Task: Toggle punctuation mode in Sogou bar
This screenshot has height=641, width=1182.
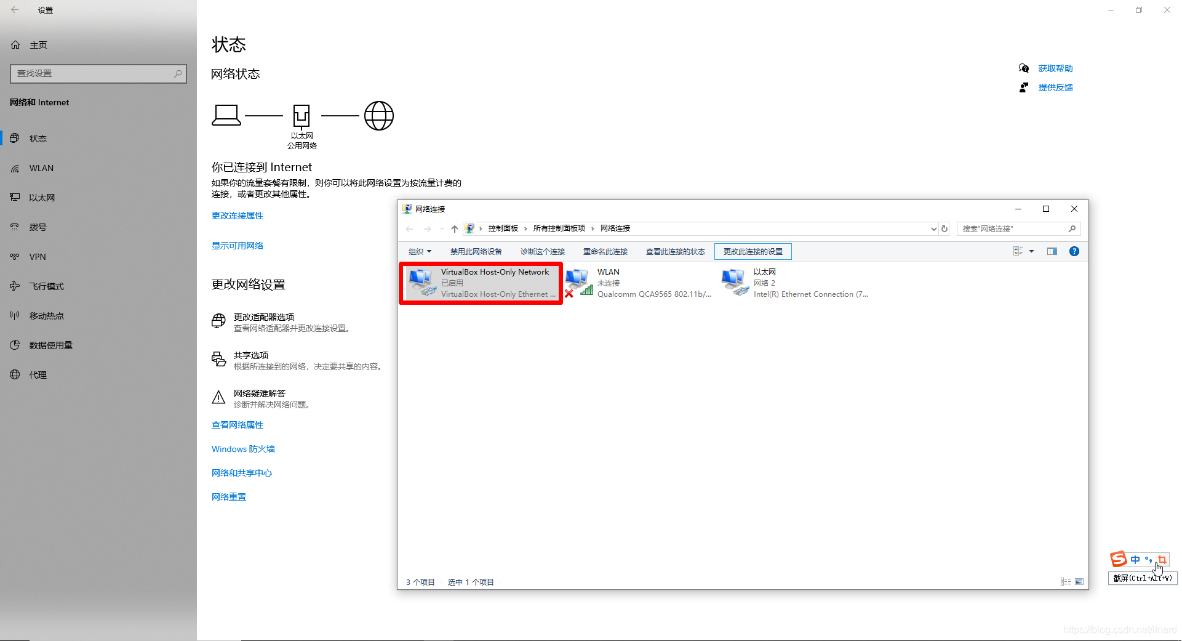Action: click(1148, 560)
